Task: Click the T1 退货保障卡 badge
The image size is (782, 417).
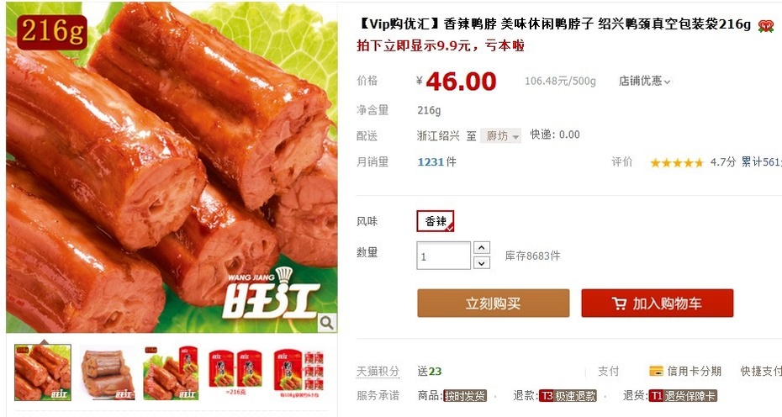Action: [x=683, y=395]
